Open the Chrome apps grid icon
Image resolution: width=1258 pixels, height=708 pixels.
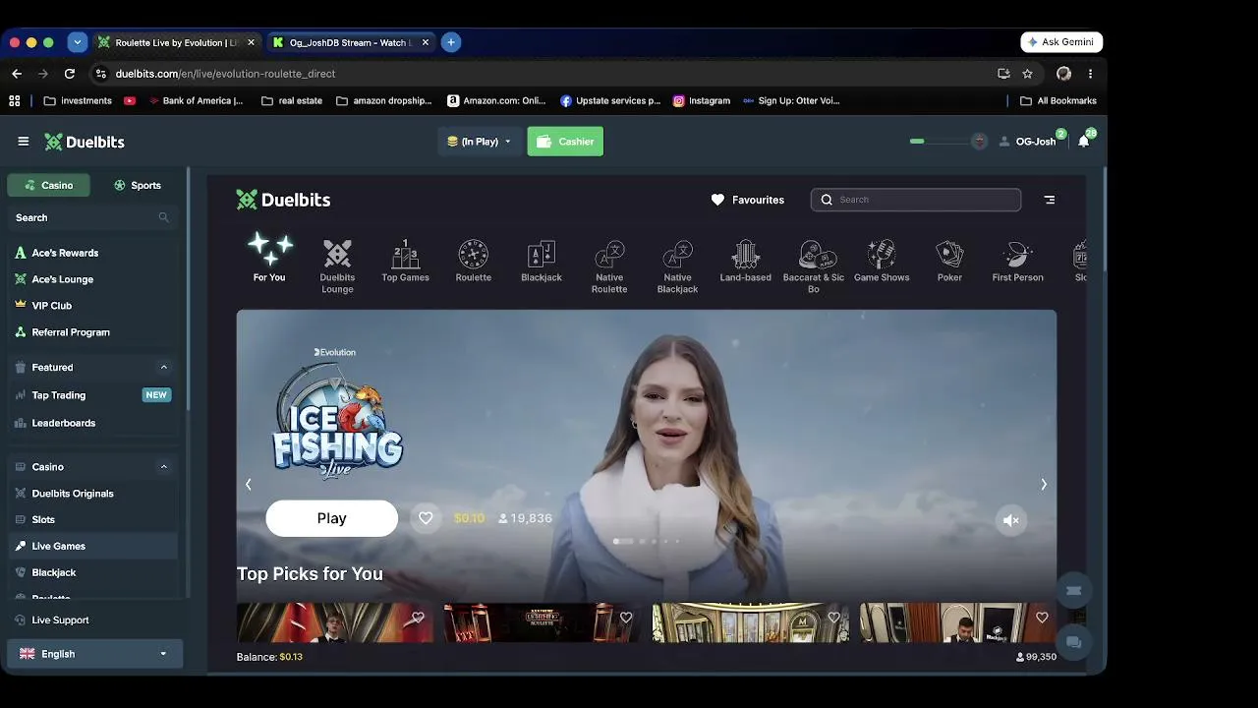[15, 100]
